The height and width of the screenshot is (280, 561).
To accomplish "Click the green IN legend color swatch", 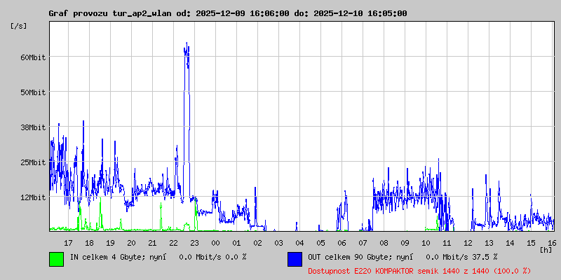I will click(57, 259).
